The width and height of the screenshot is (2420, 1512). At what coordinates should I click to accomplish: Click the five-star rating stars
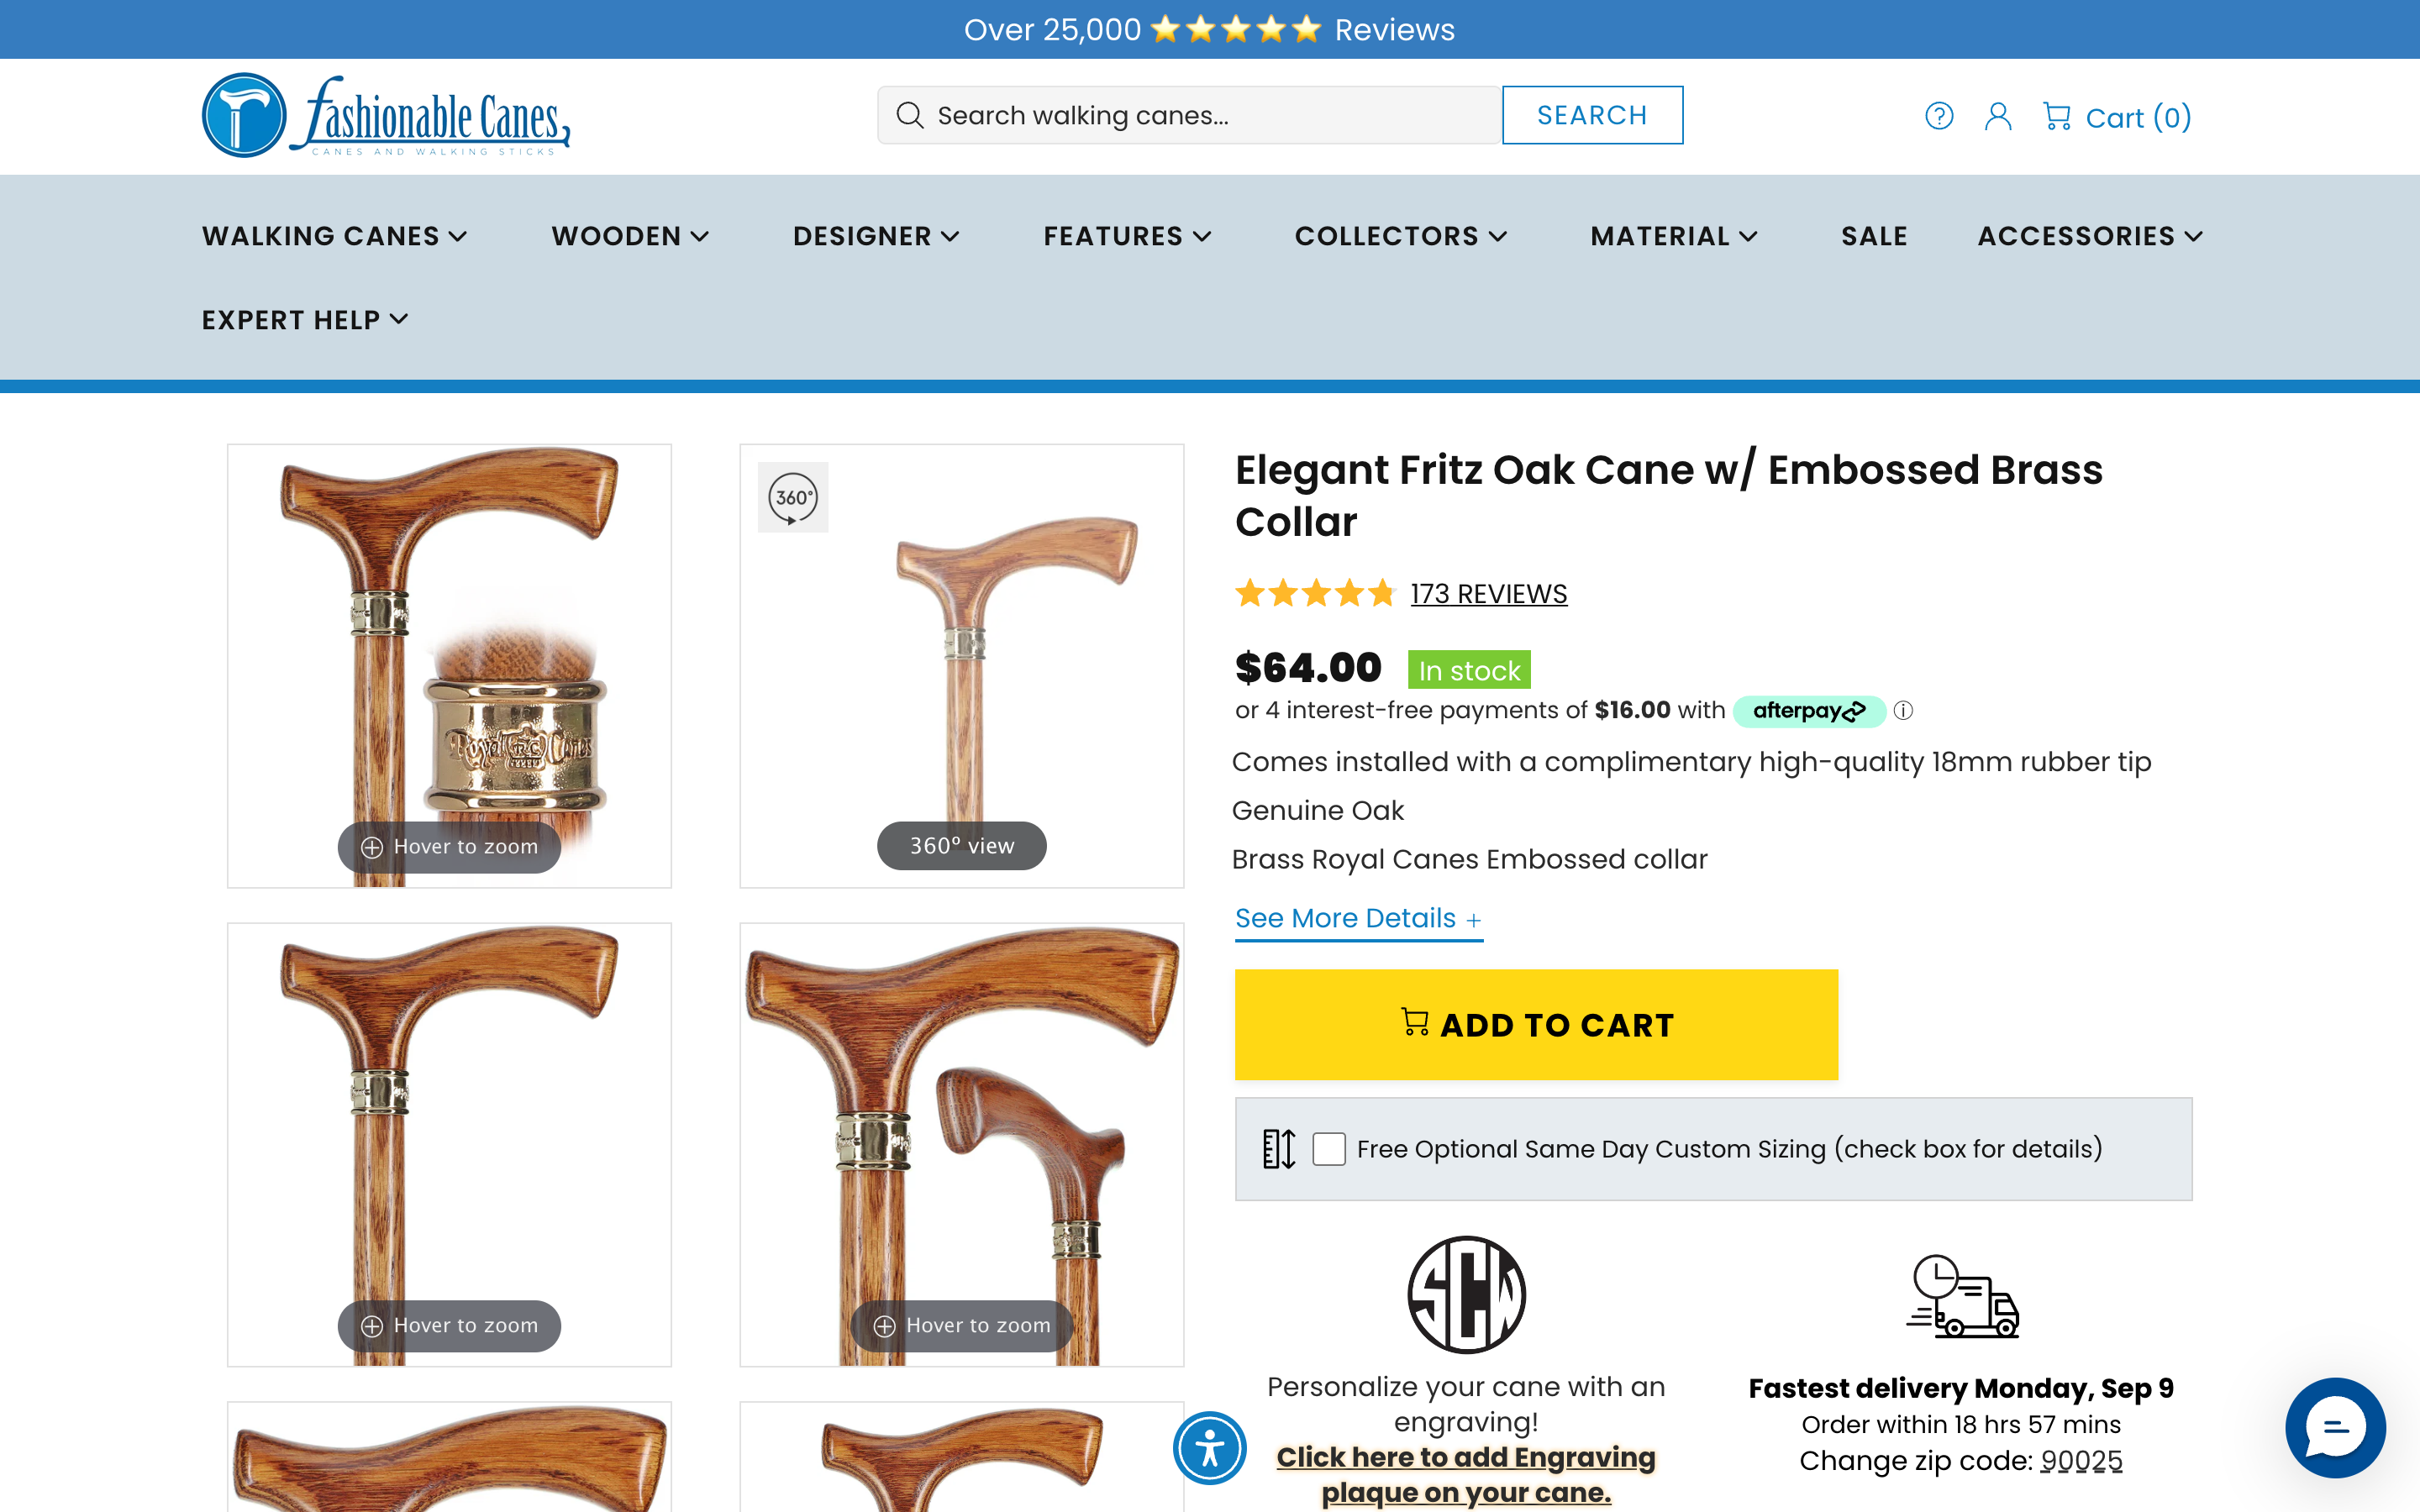[1314, 593]
